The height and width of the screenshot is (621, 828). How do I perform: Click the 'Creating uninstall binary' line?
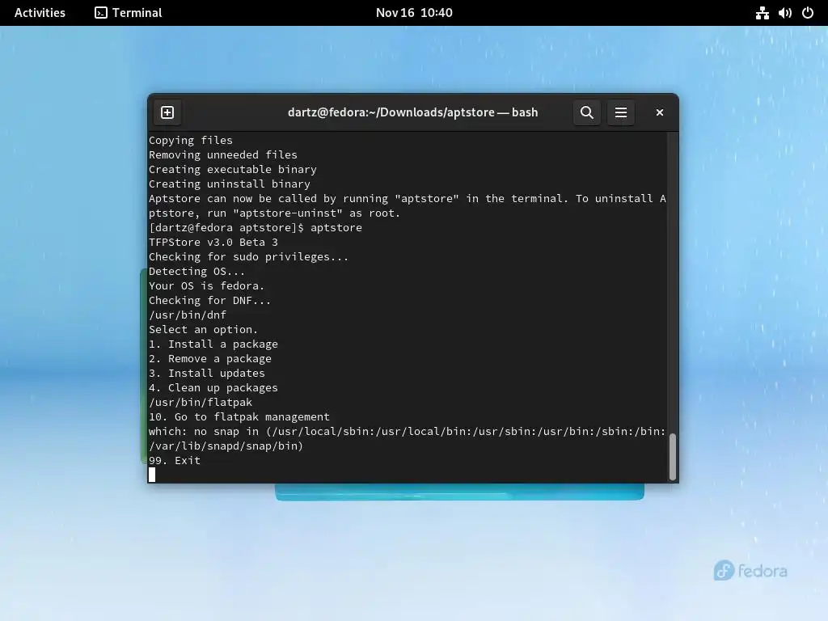point(230,184)
